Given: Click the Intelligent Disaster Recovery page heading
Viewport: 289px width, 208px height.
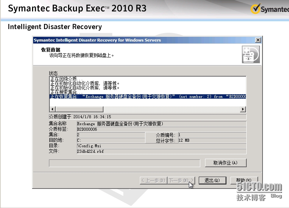Looking at the screenshot, I should (x=55, y=27).
